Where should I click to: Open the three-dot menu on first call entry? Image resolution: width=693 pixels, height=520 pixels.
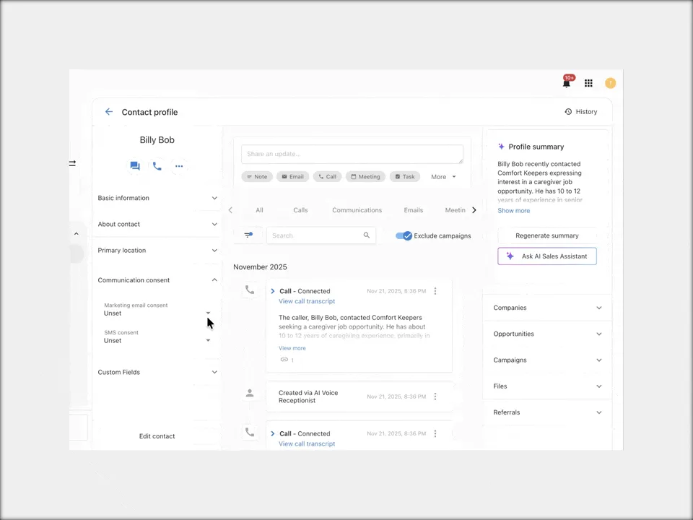click(x=435, y=291)
